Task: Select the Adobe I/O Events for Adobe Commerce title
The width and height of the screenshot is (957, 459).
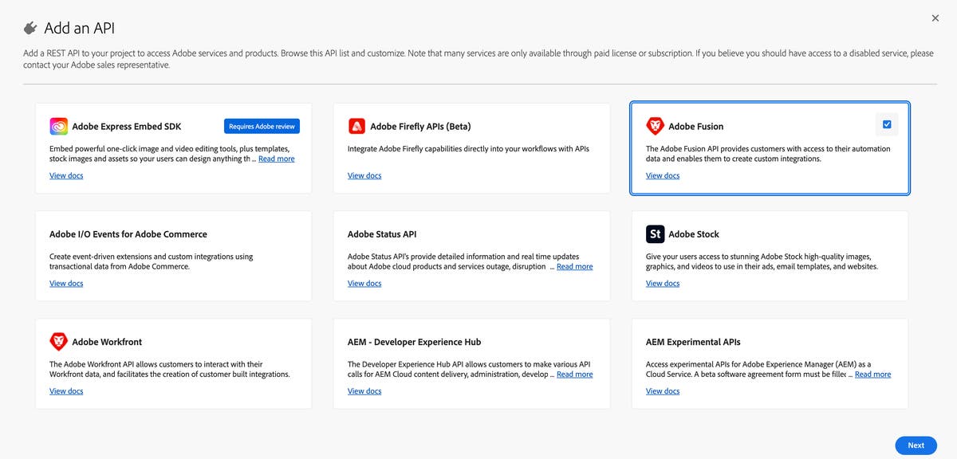Action: click(128, 234)
